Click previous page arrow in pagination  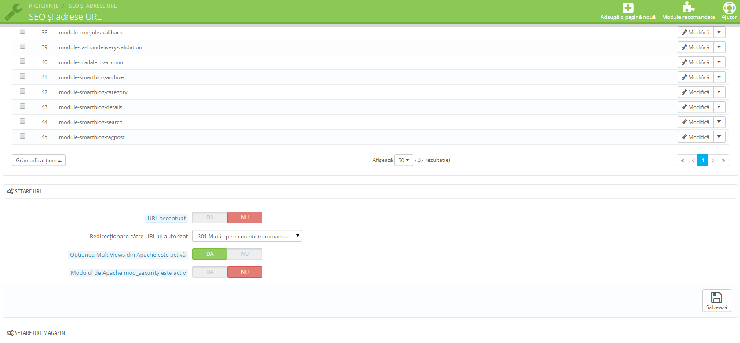point(693,161)
